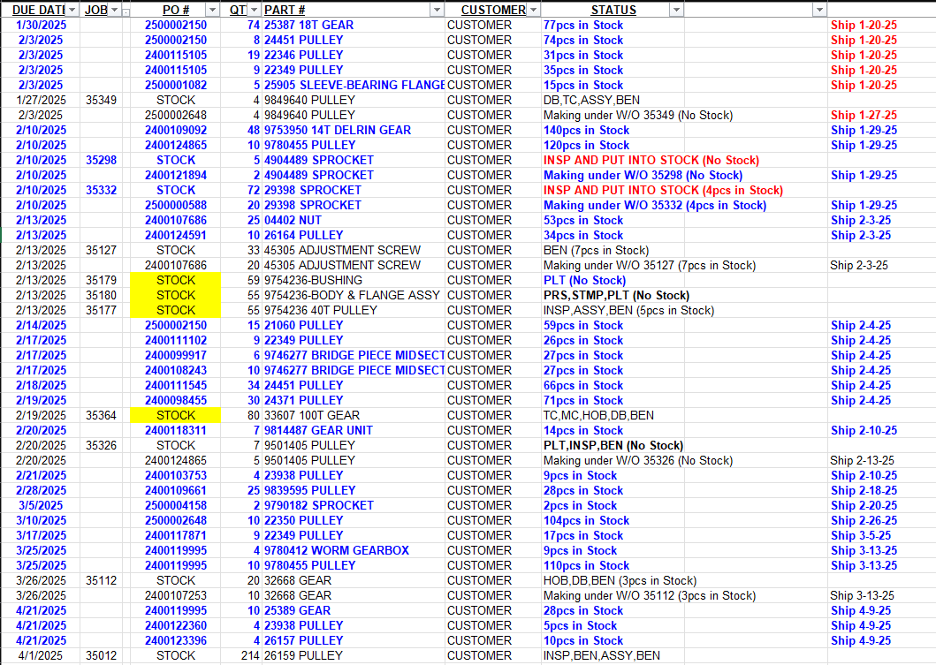Screen dimensions: 936x665
Task: Click status BEN (7pcs in Stock)
Action: [x=612, y=251]
